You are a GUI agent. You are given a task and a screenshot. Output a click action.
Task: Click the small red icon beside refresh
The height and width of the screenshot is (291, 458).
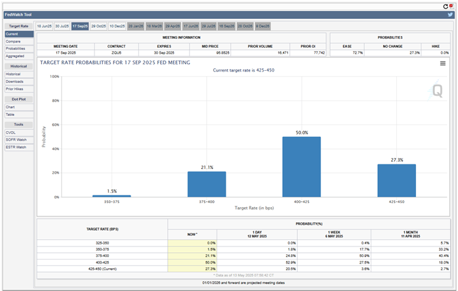coord(451,5)
